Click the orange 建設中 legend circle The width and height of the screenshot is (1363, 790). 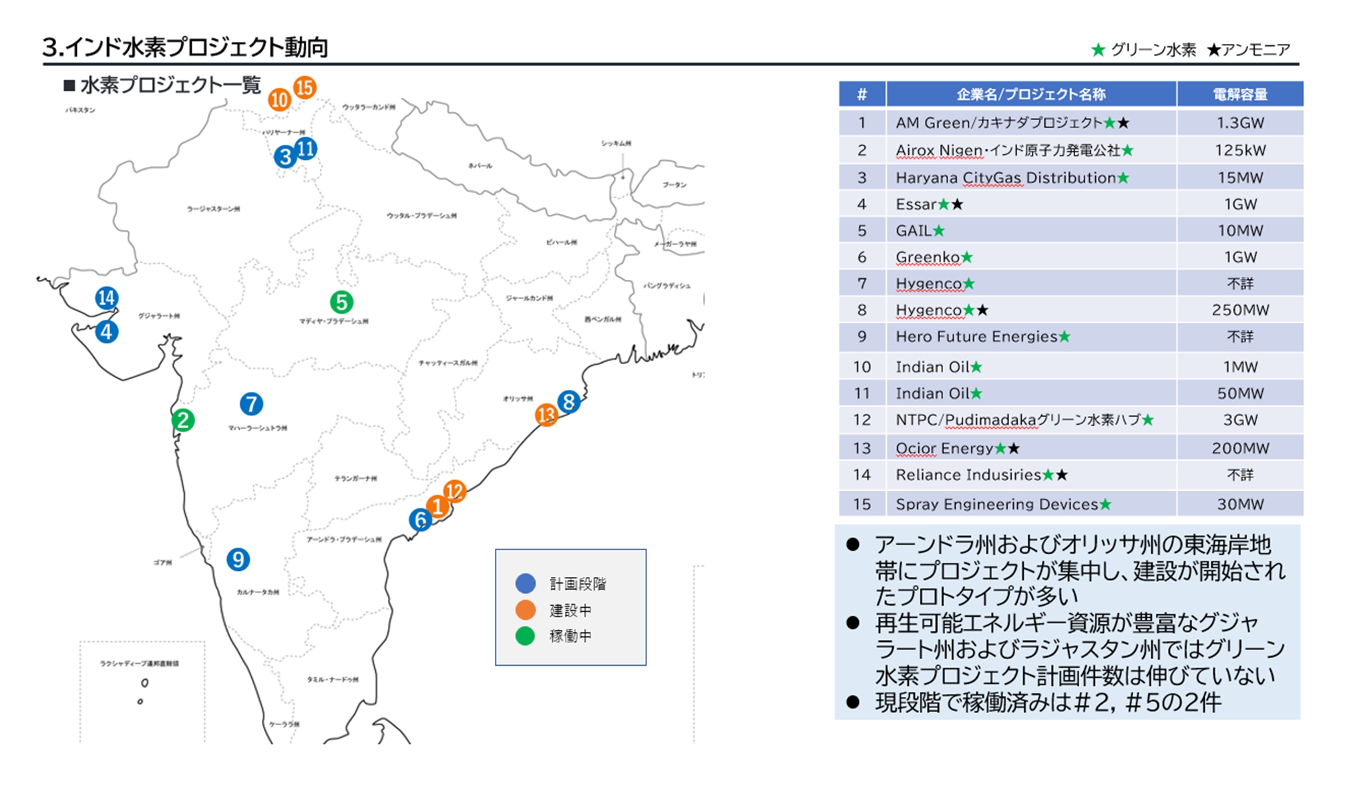click(526, 610)
